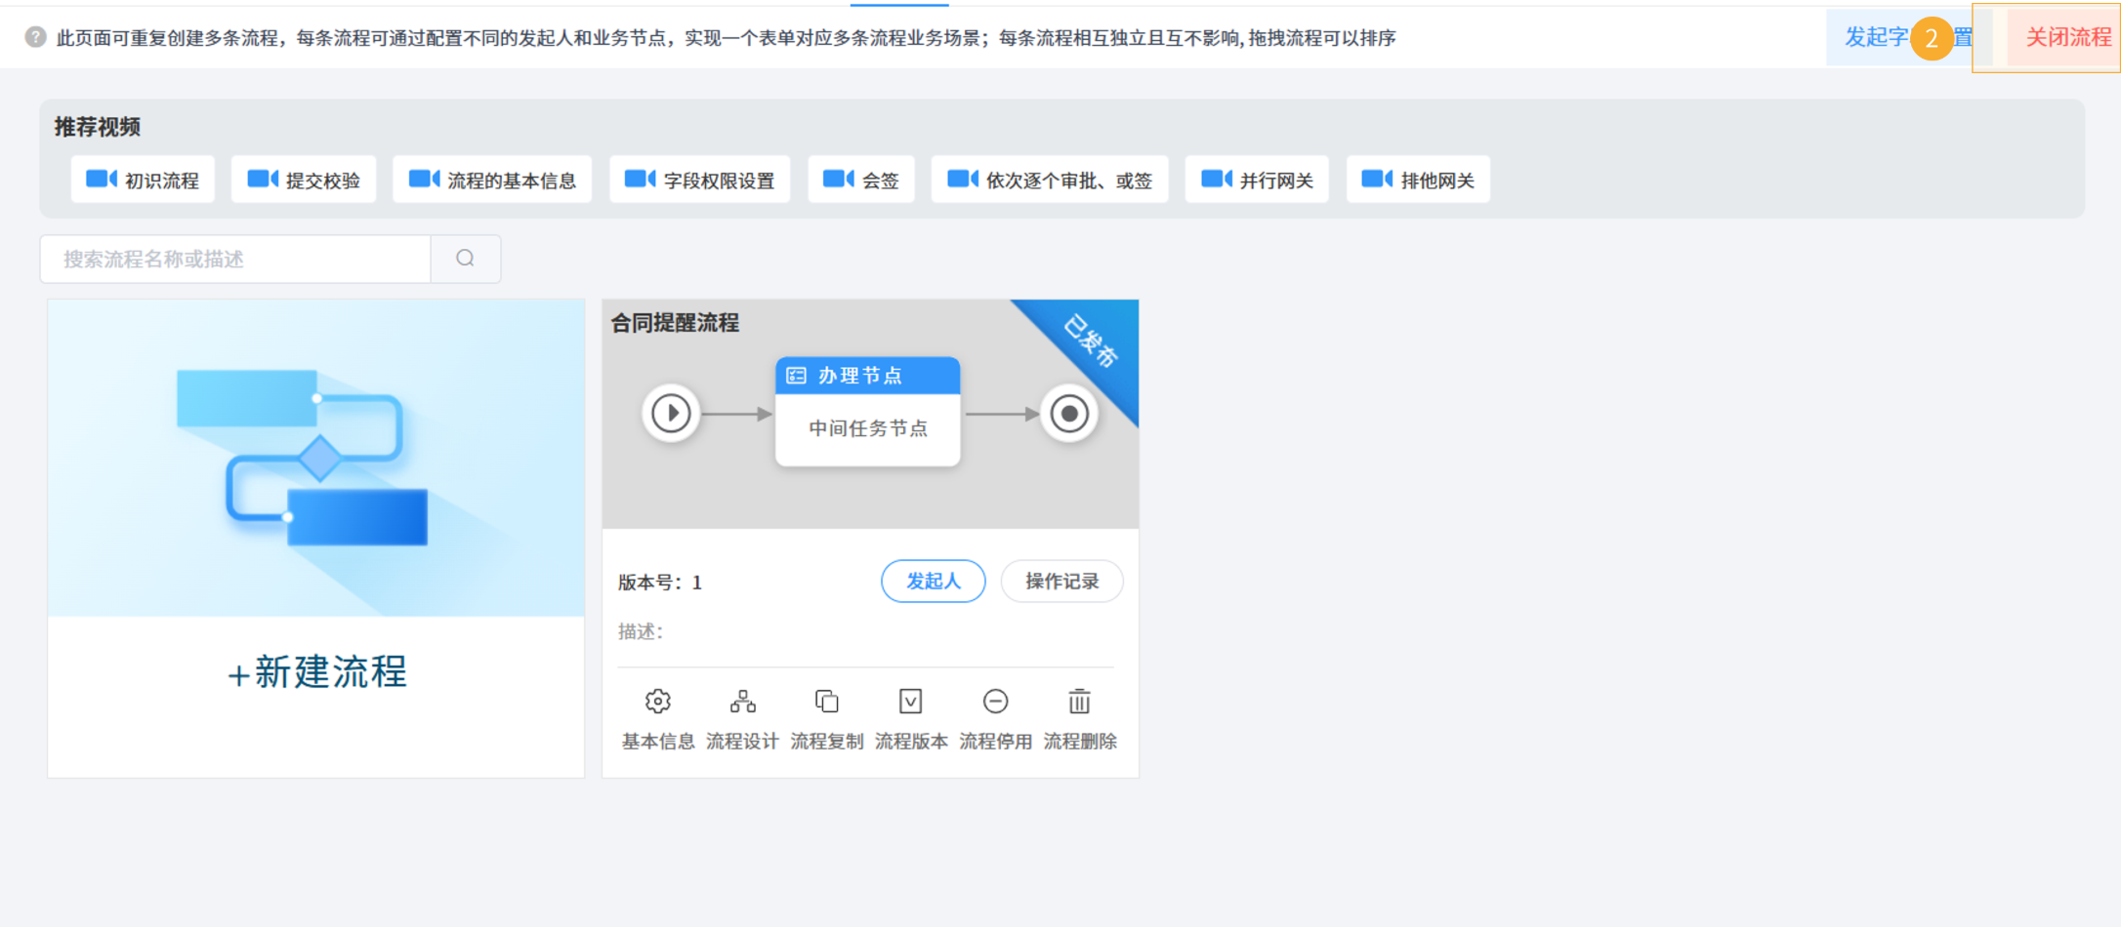Open the 初识流程 video

tap(143, 180)
